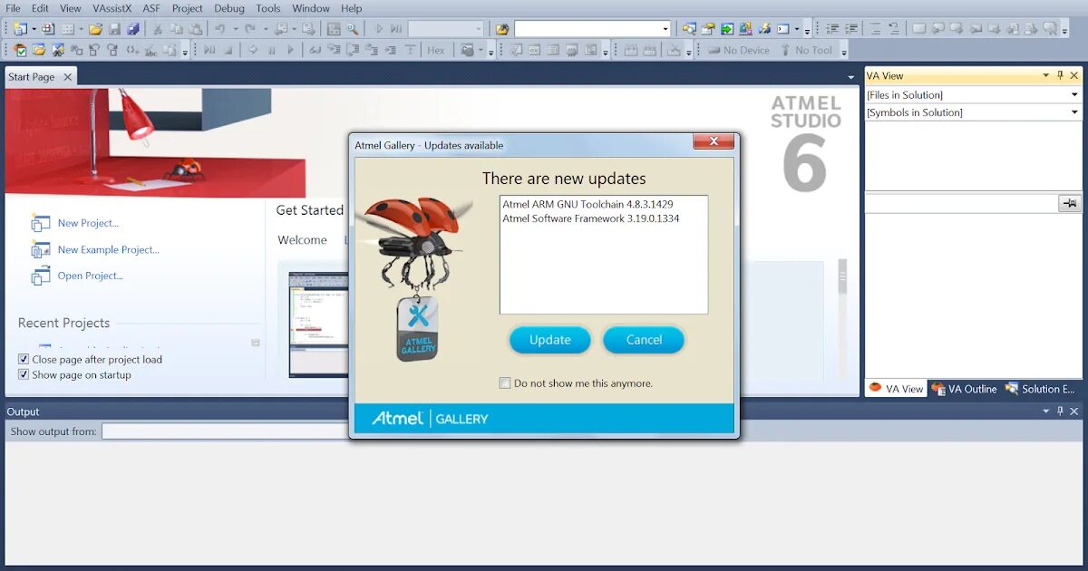The width and height of the screenshot is (1088, 571).
Task: Click the Hex display toolbar button
Action: coord(436,51)
